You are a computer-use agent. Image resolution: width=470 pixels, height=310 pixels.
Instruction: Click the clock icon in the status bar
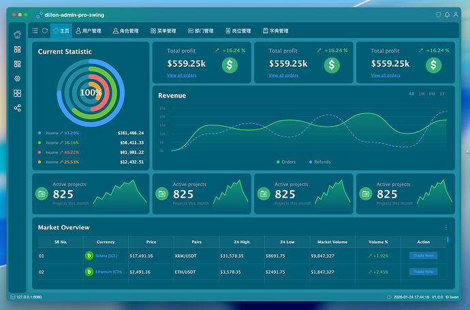[x=389, y=297]
